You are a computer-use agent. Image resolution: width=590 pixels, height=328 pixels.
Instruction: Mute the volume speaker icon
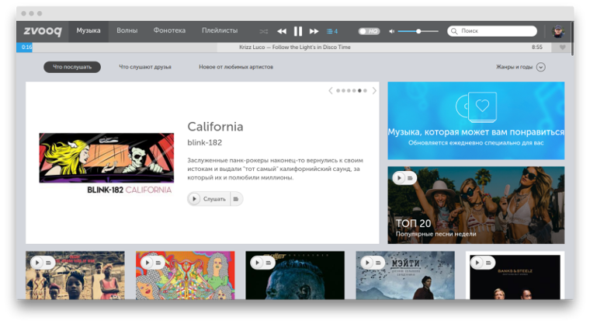point(392,31)
